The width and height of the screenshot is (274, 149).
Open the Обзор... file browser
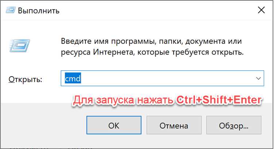233,126
